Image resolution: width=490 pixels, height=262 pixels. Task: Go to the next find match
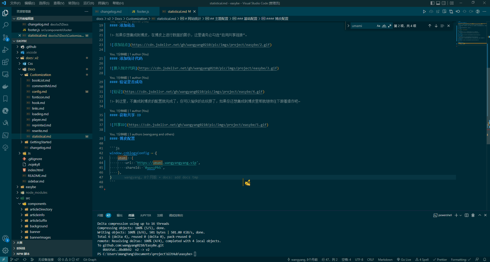[436, 26]
